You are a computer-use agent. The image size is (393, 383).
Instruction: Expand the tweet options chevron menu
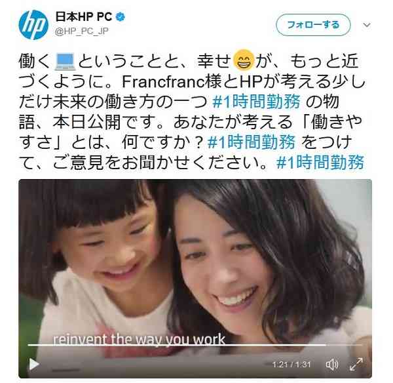coord(367,25)
